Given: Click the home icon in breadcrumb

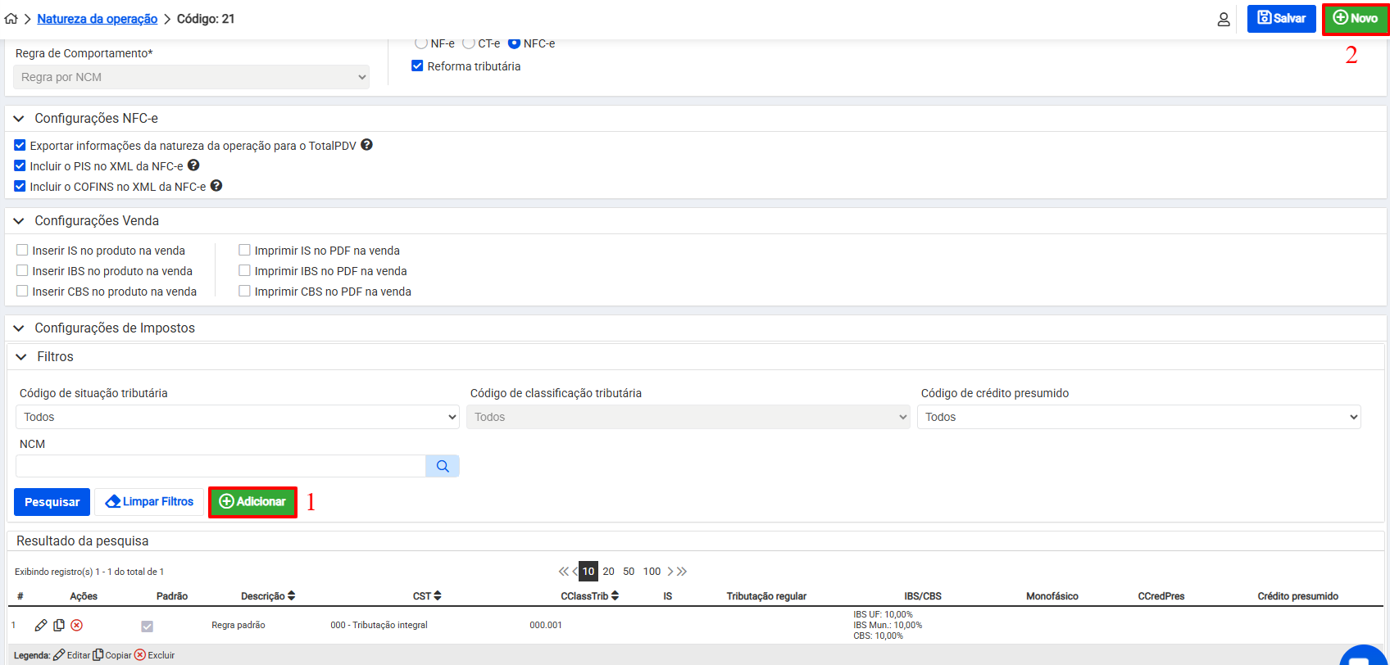Looking at the screenshot, I should click(11, 18).
